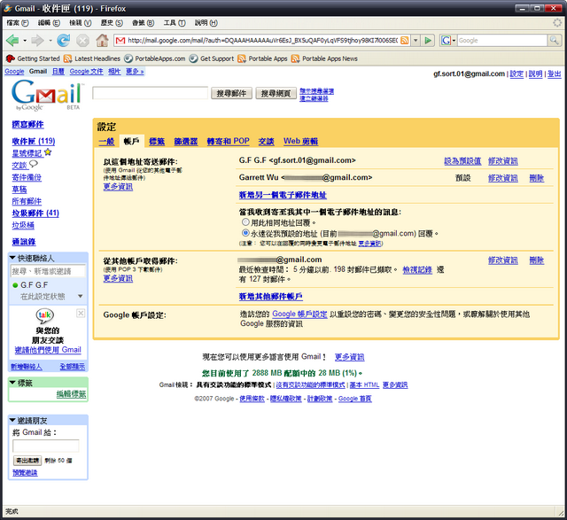Click the Firefox Back arrow button
The height and width of the screenshot is (520, 567).
click(12, 41)
